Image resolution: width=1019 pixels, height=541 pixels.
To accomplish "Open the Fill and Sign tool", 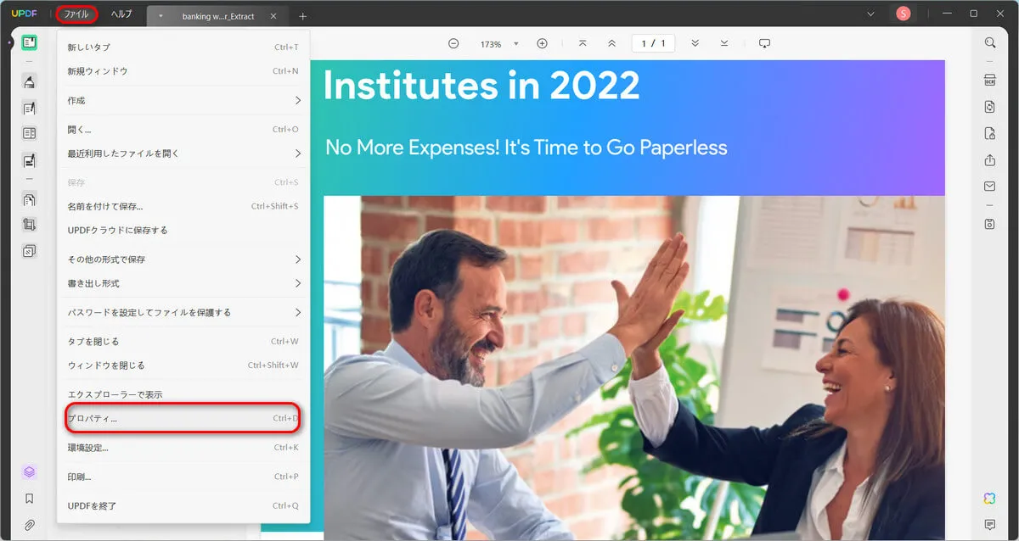I will pos(30,159).
